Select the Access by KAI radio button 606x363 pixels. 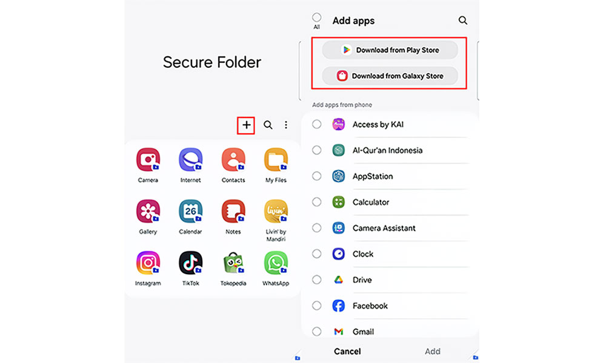coord(316,124)
